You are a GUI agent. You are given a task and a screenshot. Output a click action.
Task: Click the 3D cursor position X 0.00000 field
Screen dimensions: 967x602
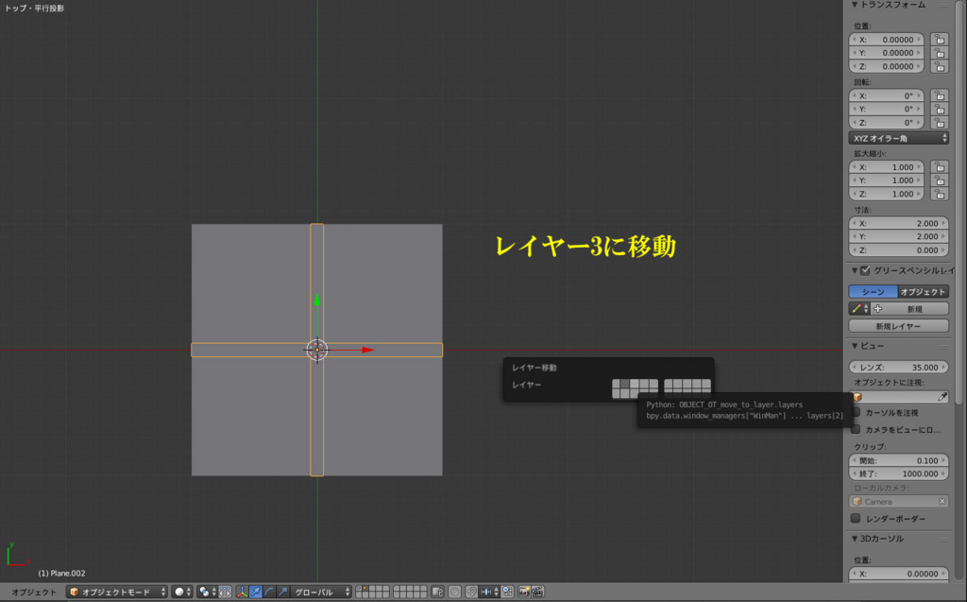click(899, 574)
